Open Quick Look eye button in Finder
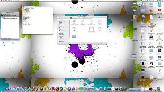Viewport: 164px width, 92px height. click(x=81, y=18)
